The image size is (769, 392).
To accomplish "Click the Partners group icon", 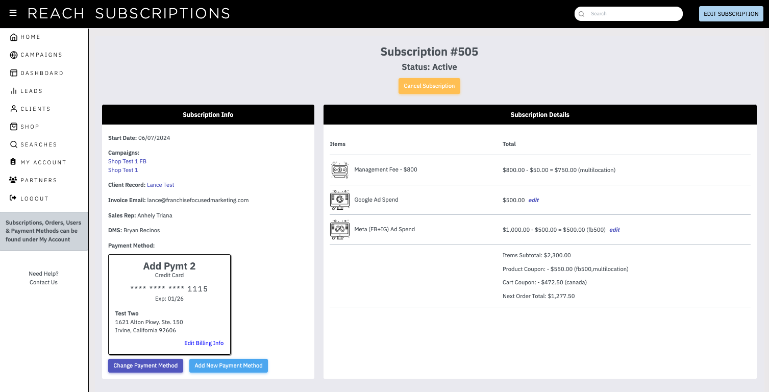I will click(13, 180).
